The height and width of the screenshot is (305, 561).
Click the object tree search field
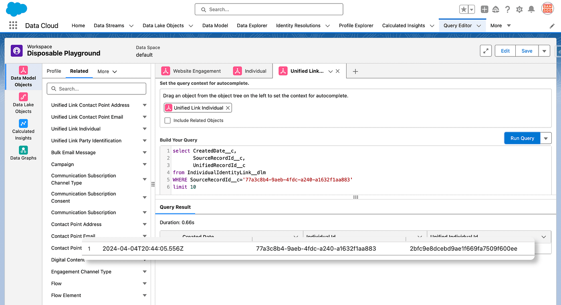pos(97,89)
